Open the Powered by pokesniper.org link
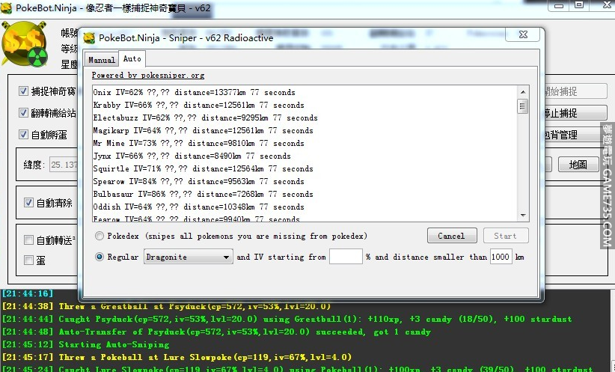Viewport: 615px width, 372px height. tap(147, 76)
